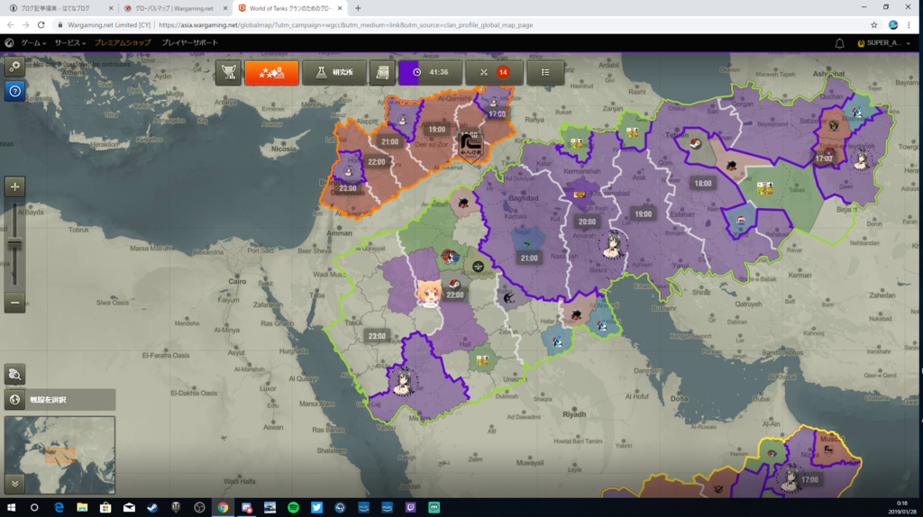
Task: Open Chrome three-dot menu
Action: coord(909,24)
